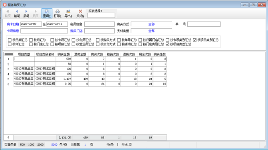Screen dimensions: 268x150
Task: Click the app icon in title bar
Action: [5, 5]
